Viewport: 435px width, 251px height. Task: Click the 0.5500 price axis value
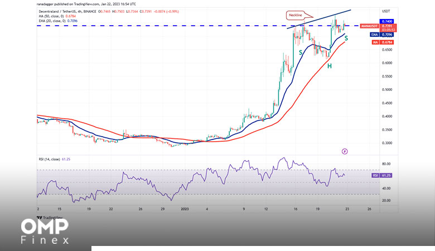[387, 76]
